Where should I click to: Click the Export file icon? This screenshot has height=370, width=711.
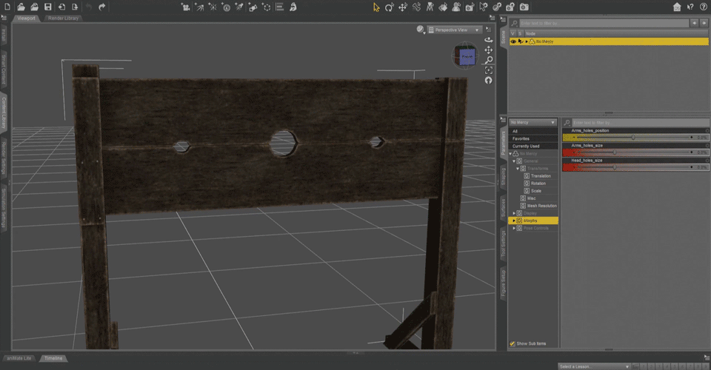[75, 7]
